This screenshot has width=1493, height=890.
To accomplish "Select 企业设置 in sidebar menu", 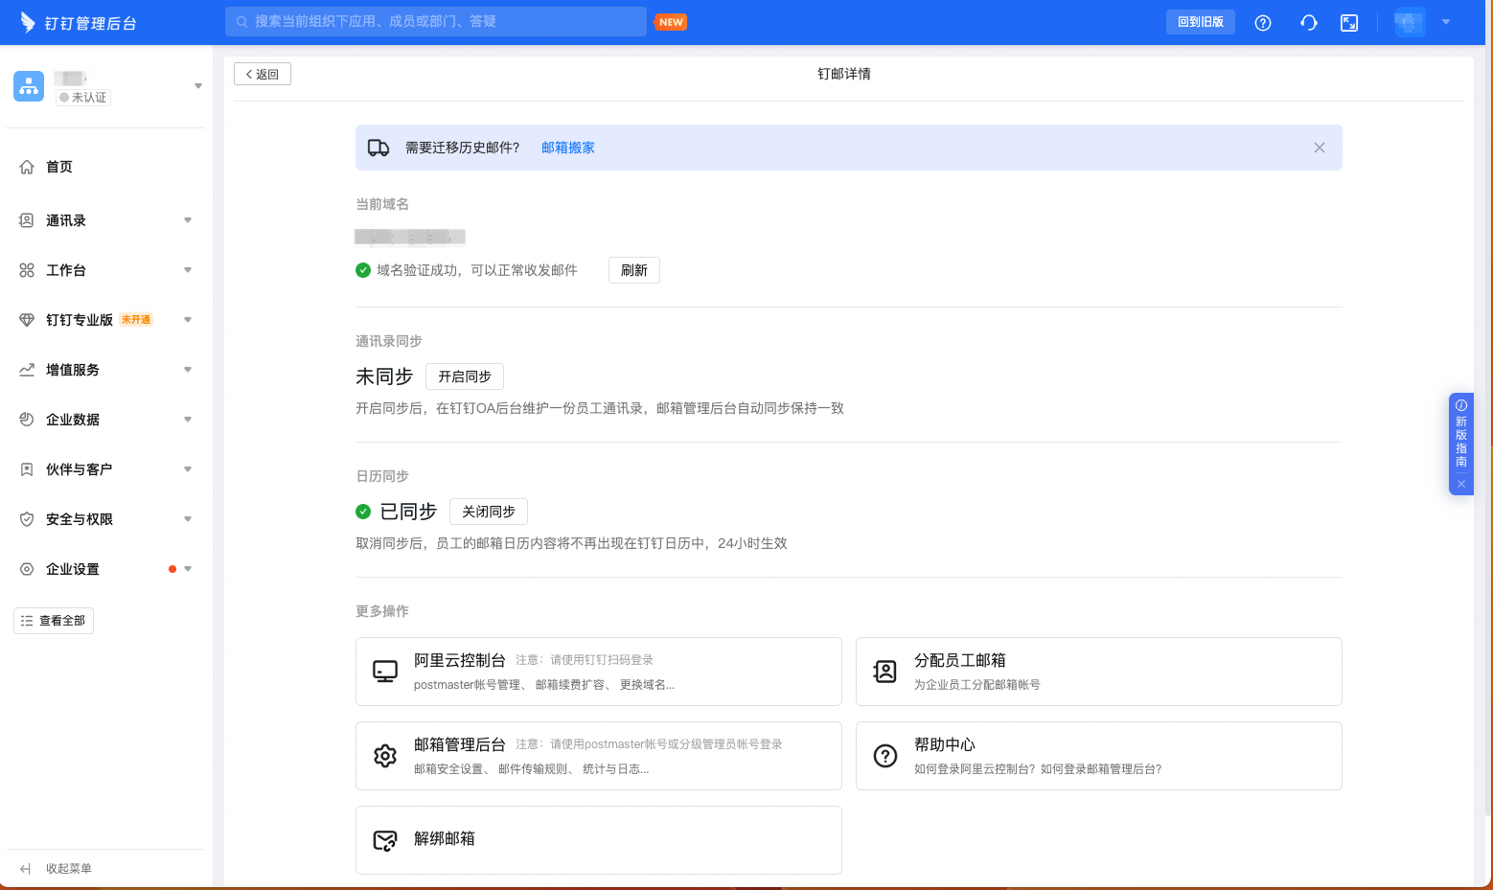I will click(73, 569).
